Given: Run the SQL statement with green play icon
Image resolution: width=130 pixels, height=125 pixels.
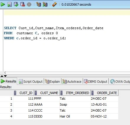Looking at the screenshot, I should click(x=3, y=4).
